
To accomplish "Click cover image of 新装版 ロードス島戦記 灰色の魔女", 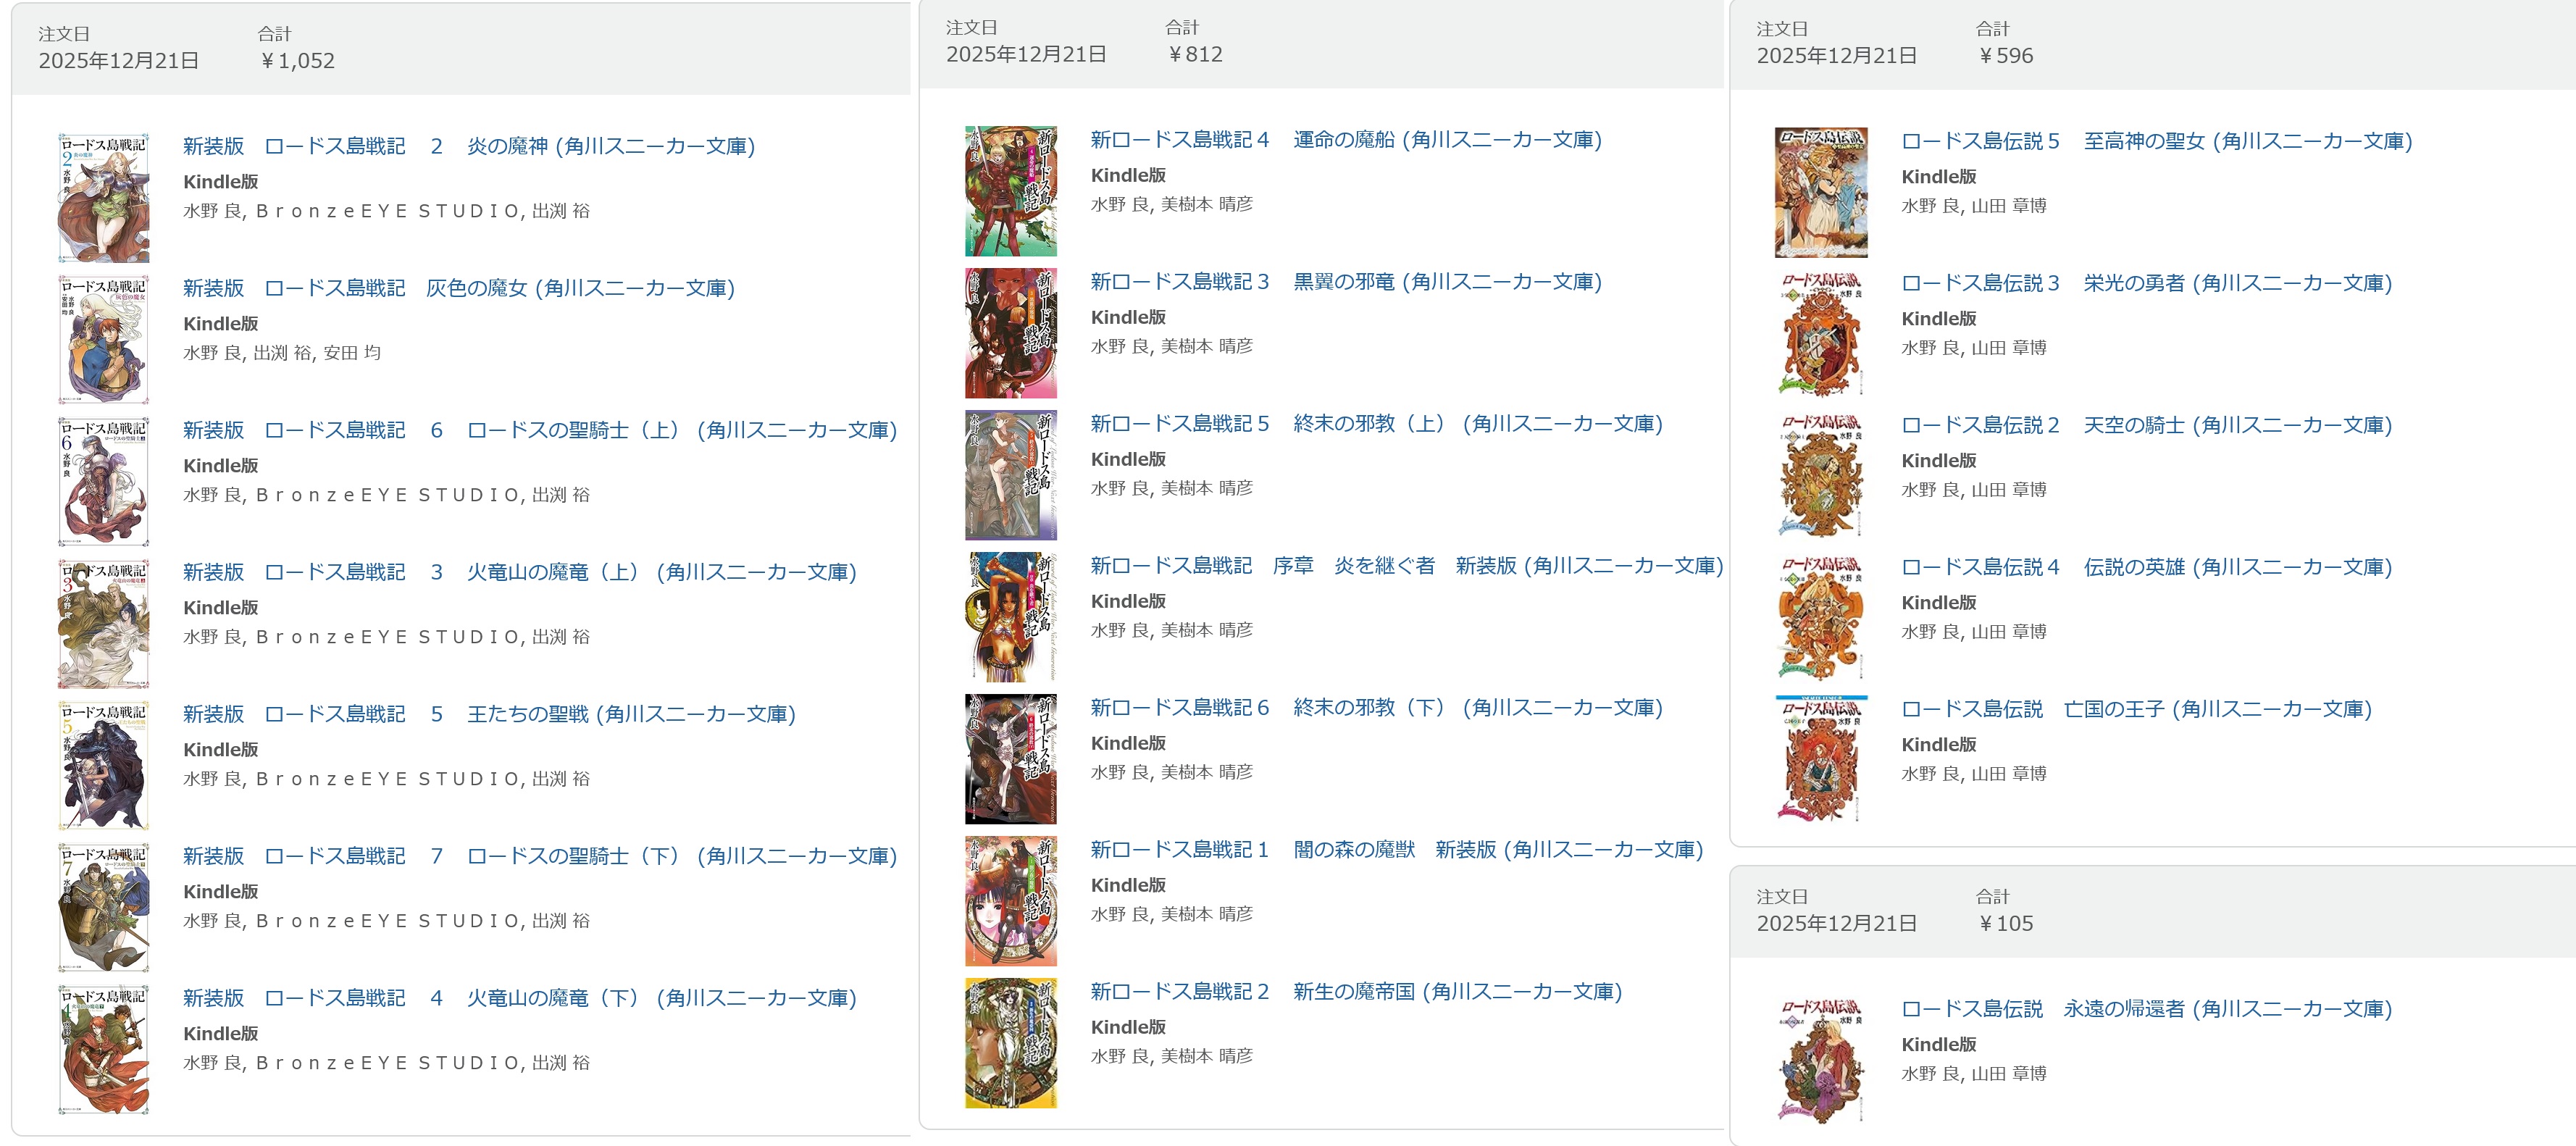I will (x=104, y=339).
